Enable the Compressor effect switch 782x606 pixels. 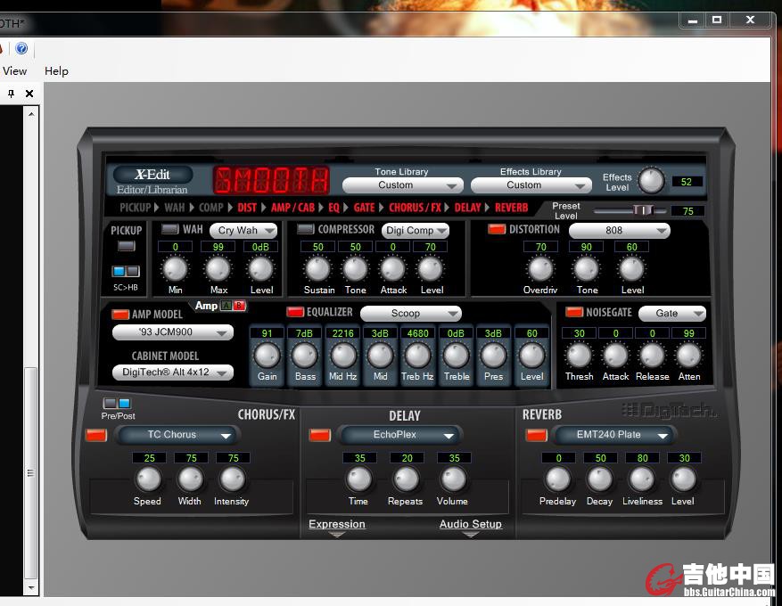[x=305, y=229]
